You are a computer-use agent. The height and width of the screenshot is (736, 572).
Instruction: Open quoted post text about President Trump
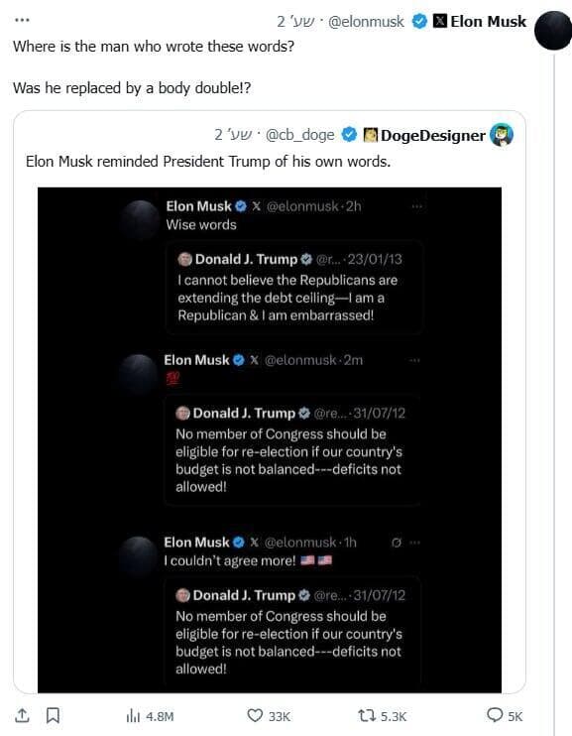coord(208,162)
